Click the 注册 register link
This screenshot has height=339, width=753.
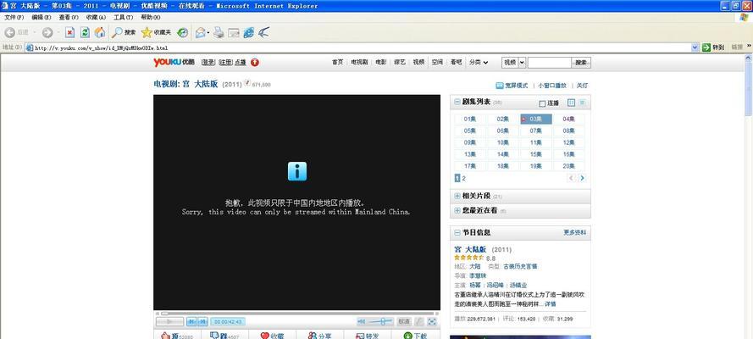point(225,63)
